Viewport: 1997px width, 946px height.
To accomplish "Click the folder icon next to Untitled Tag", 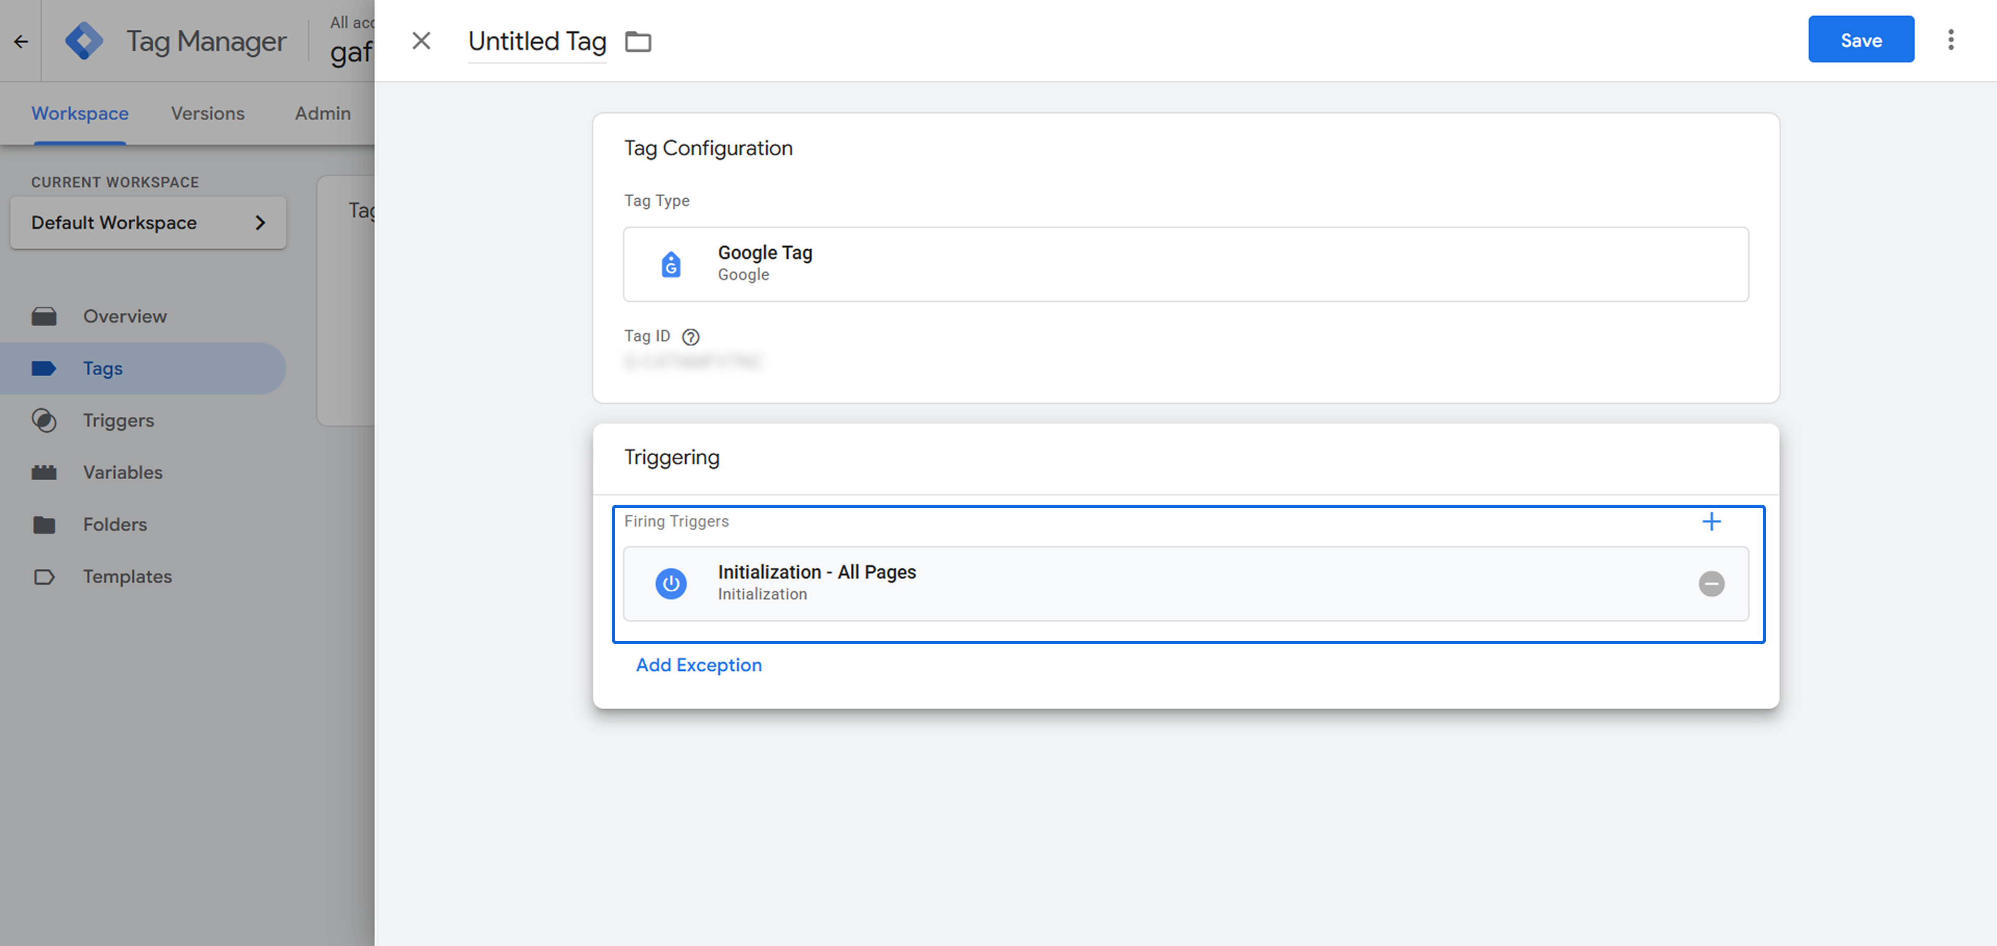I will point(638,41).
